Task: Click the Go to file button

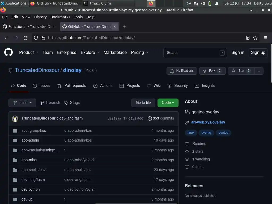Action: point(143,103)
